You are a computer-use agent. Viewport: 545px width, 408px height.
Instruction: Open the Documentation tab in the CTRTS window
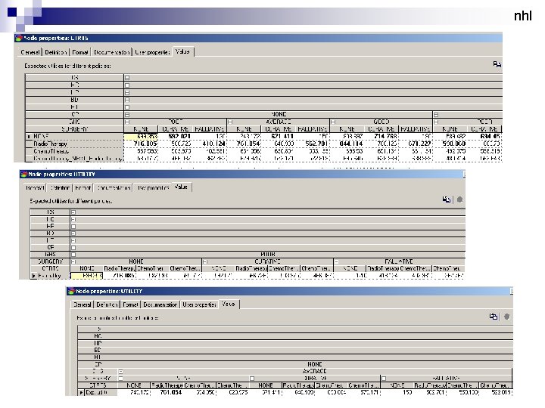(x=111, y=52)
